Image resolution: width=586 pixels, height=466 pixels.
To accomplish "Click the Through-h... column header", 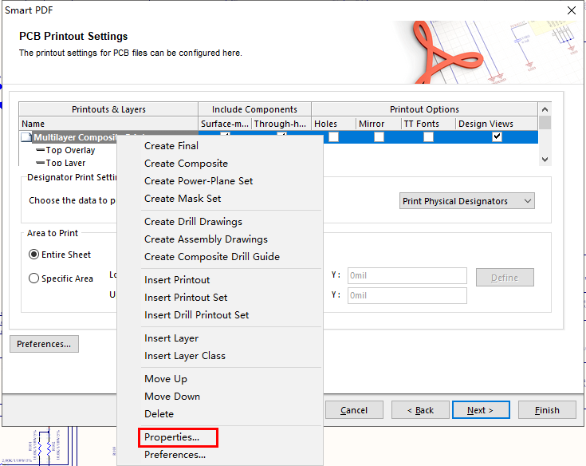I will point(281,124).
